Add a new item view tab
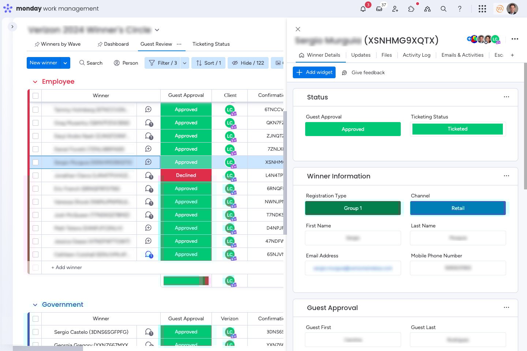Viewport: 527px width, 351px height. pyautogui.click(x=512, y=55)
